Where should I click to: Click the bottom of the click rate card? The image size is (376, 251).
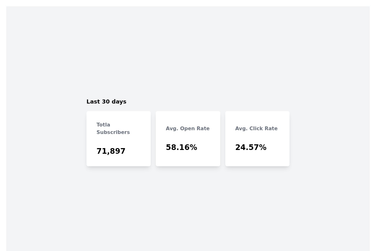click(257, 162)
